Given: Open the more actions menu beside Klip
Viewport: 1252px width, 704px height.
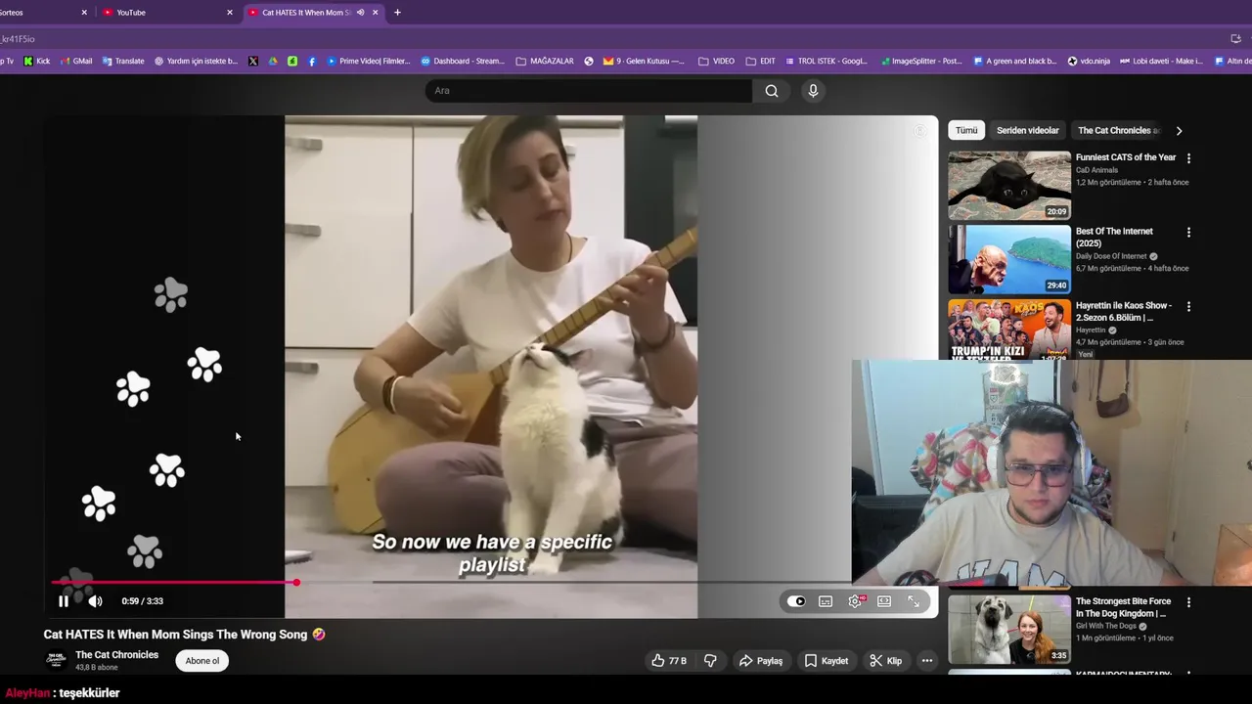Looking at the screenshot, I should [927, 661].
